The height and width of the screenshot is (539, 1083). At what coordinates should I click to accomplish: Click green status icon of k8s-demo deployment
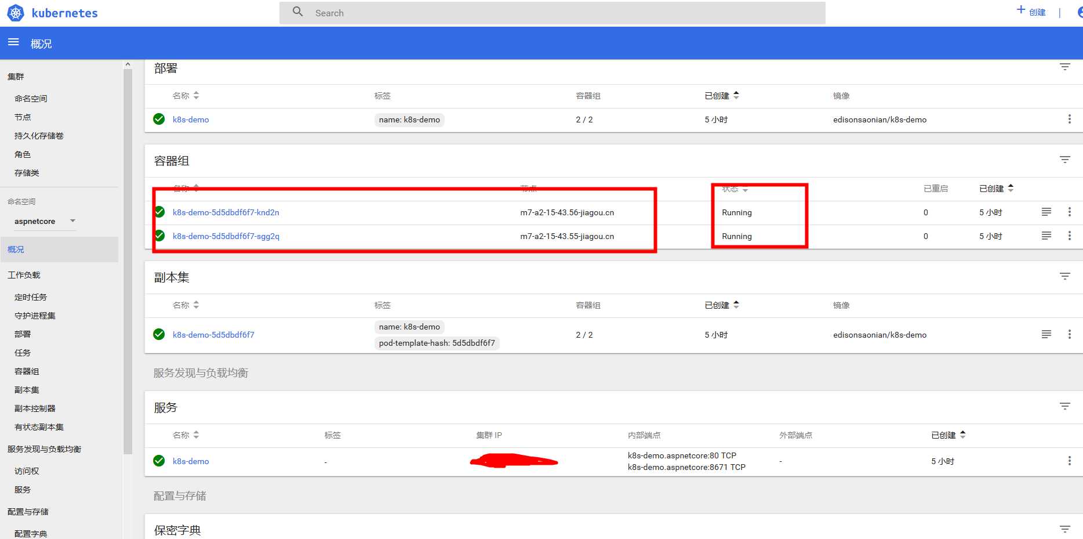coord(159,119)
